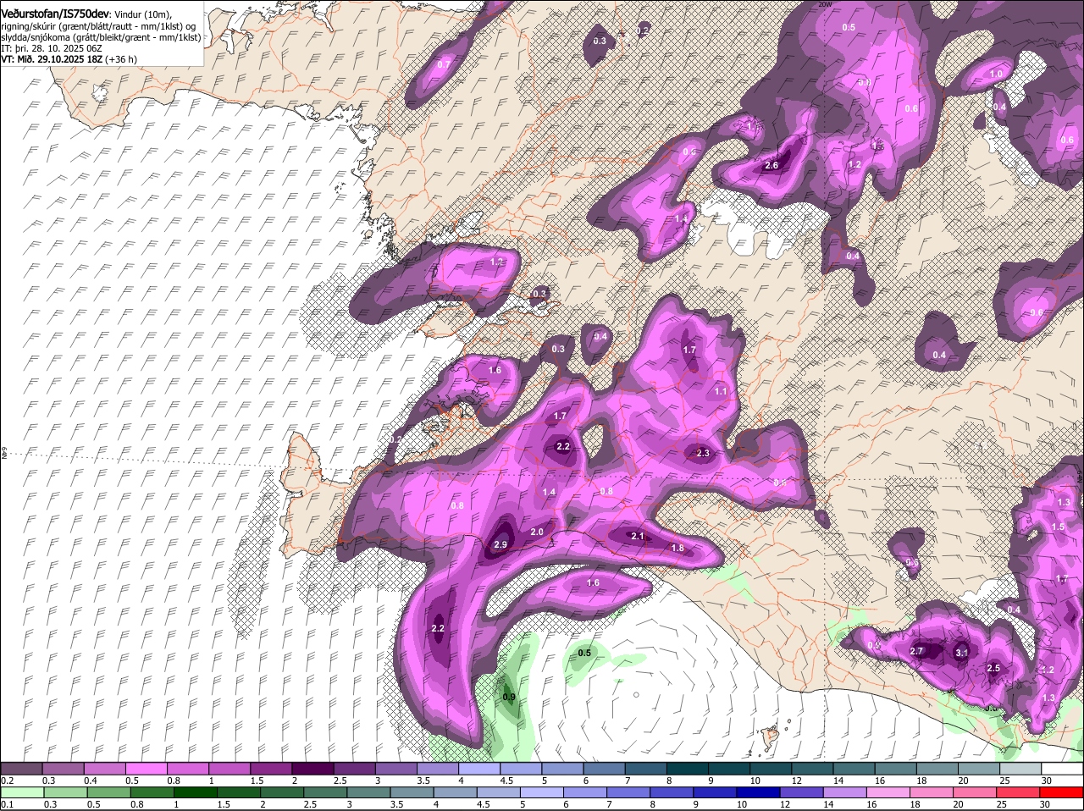1084x811 pixels.
Task: Select the 2.7 value label on the map
Action: point(916,651)
